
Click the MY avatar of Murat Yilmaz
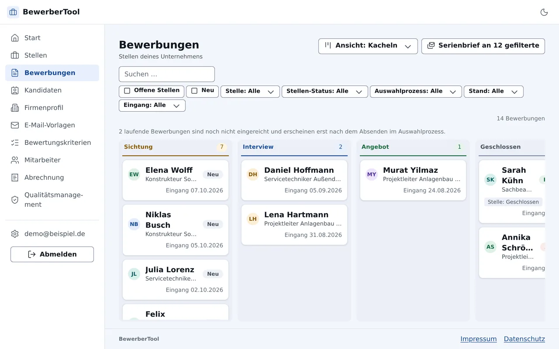tap(372, 174)
